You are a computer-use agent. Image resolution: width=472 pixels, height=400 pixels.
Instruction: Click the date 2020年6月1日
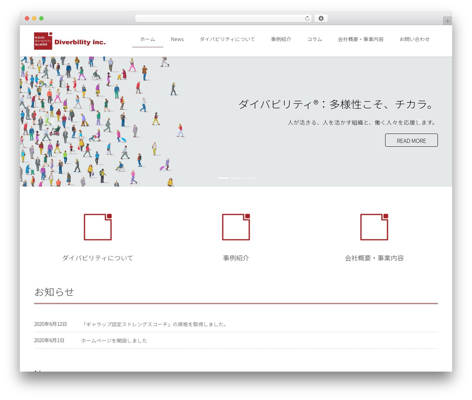(49, 341)
